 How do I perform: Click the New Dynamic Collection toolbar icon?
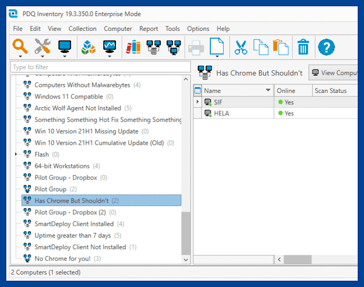(153, 47)
